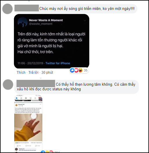Click Trả lời on the first comment

[x=33, y=73]
